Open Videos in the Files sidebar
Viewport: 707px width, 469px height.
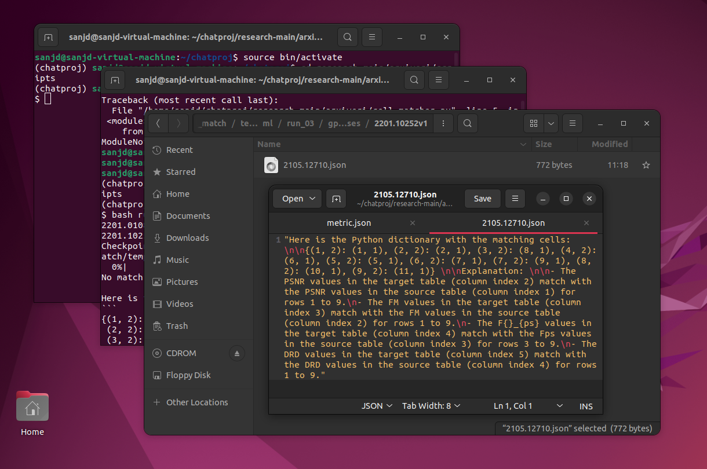point(199,304)
